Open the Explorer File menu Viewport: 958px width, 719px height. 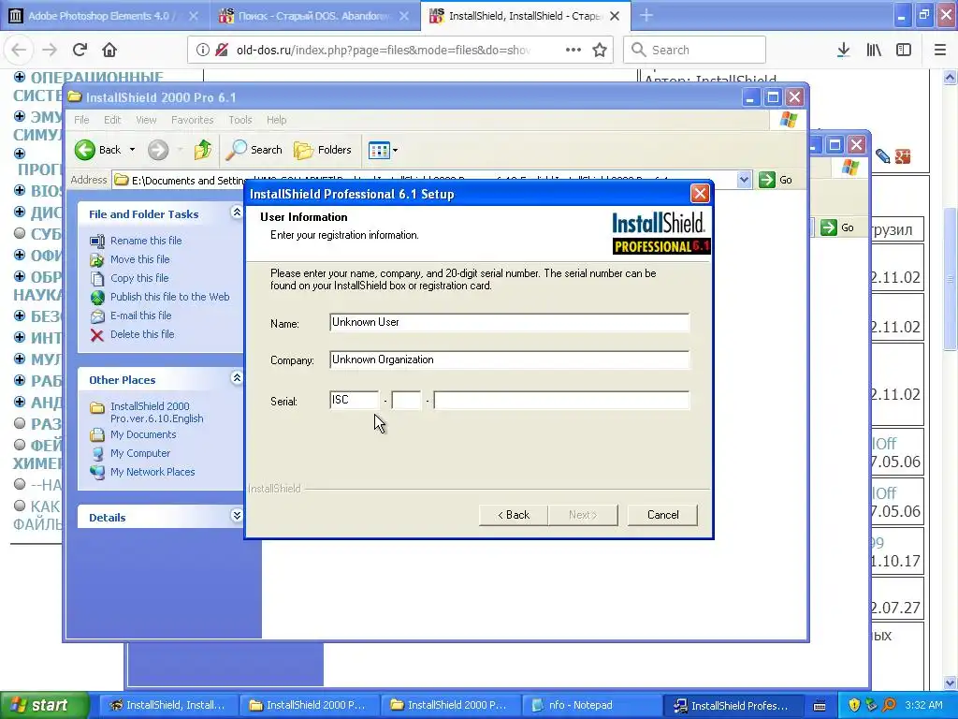tap(81, 120)
